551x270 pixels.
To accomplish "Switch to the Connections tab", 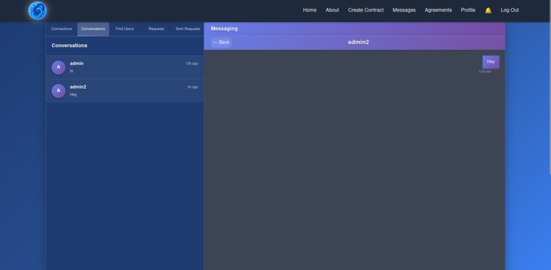I will [62, 29].
